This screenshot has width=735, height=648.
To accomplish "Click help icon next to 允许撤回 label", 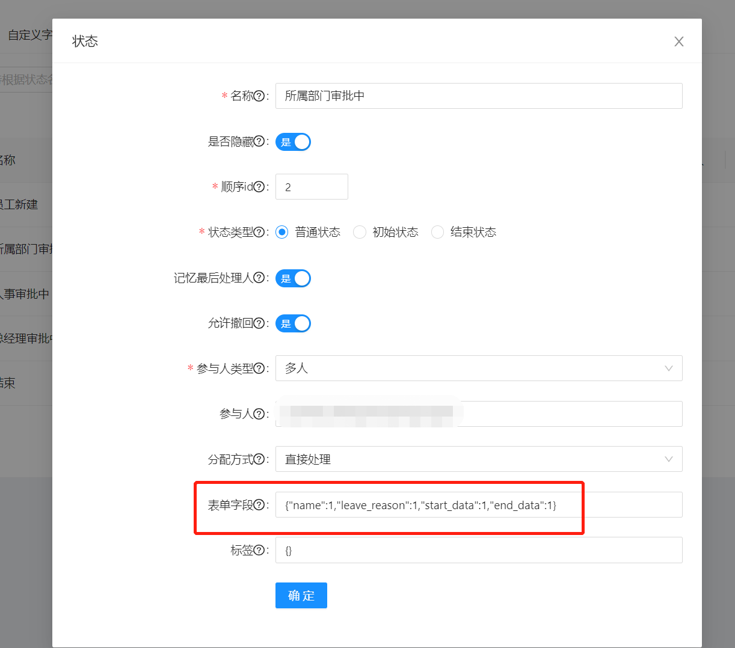I will click(259, 323).
